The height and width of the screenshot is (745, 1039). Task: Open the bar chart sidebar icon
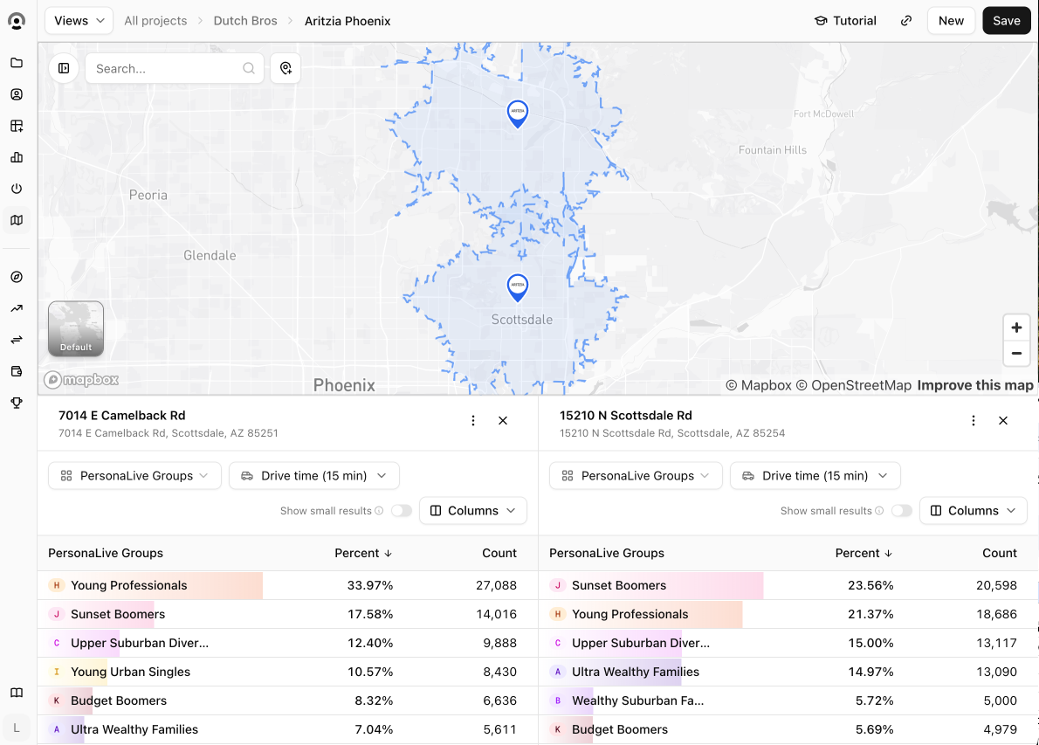coord(17,157)
